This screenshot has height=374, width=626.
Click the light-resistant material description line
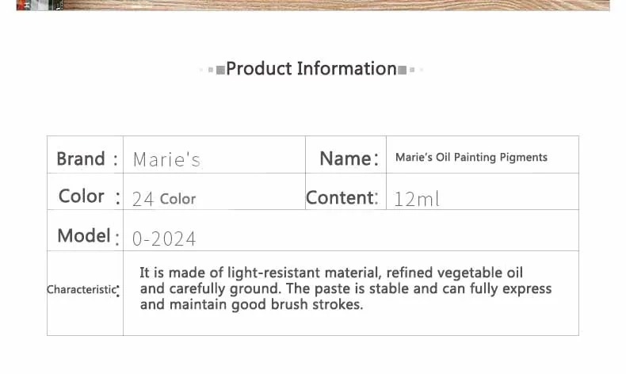[331, 273]
